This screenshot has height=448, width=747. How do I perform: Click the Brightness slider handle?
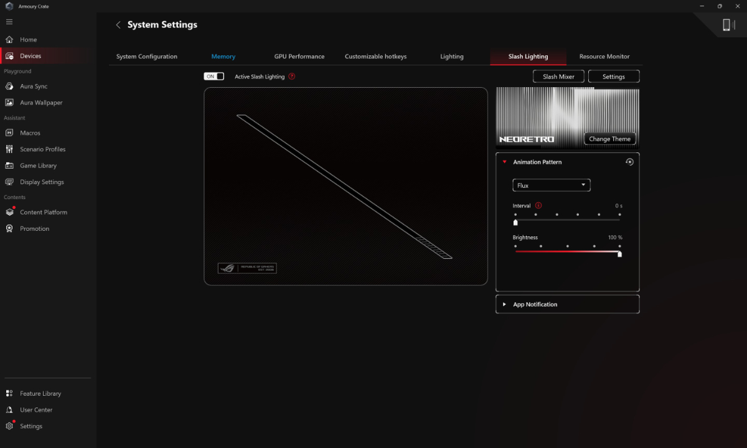[x=619, y=253]
